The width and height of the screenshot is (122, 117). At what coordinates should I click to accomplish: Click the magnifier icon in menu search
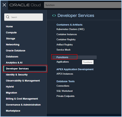tap(8, 17)
